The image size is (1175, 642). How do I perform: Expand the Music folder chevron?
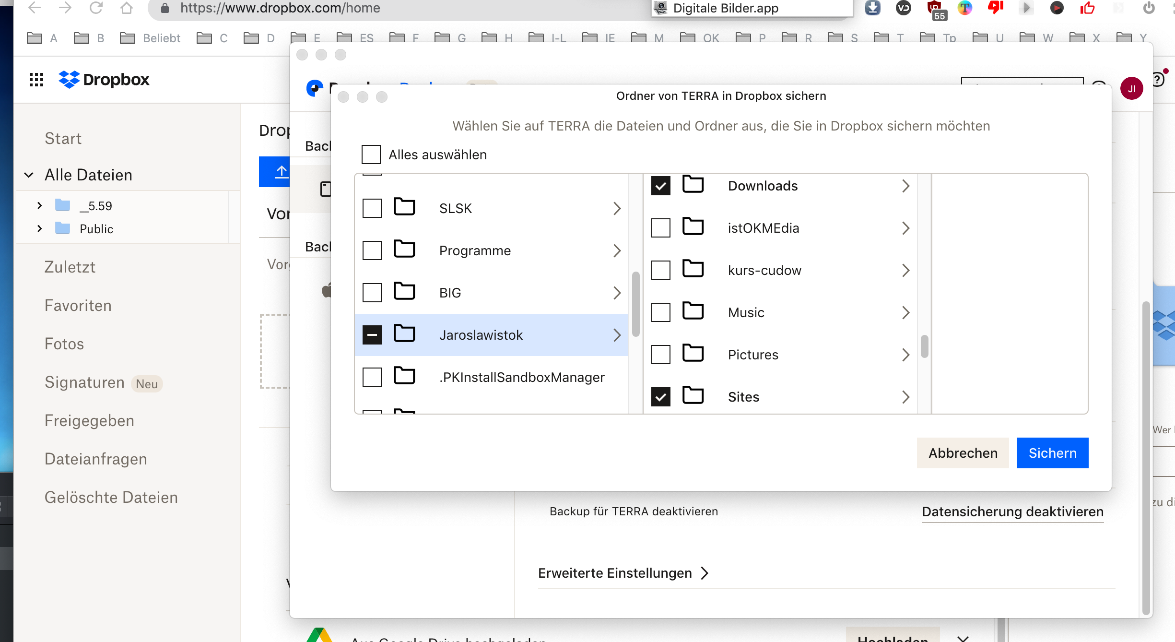[905, 312]
